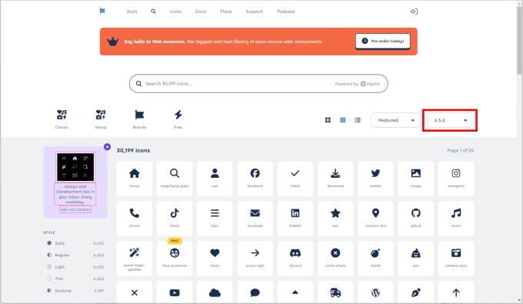The height and width of the screenshot is (304, 523).
Task: Open the Featured sort dropdown
Action: pyautogui.click(x=396, y=120)
